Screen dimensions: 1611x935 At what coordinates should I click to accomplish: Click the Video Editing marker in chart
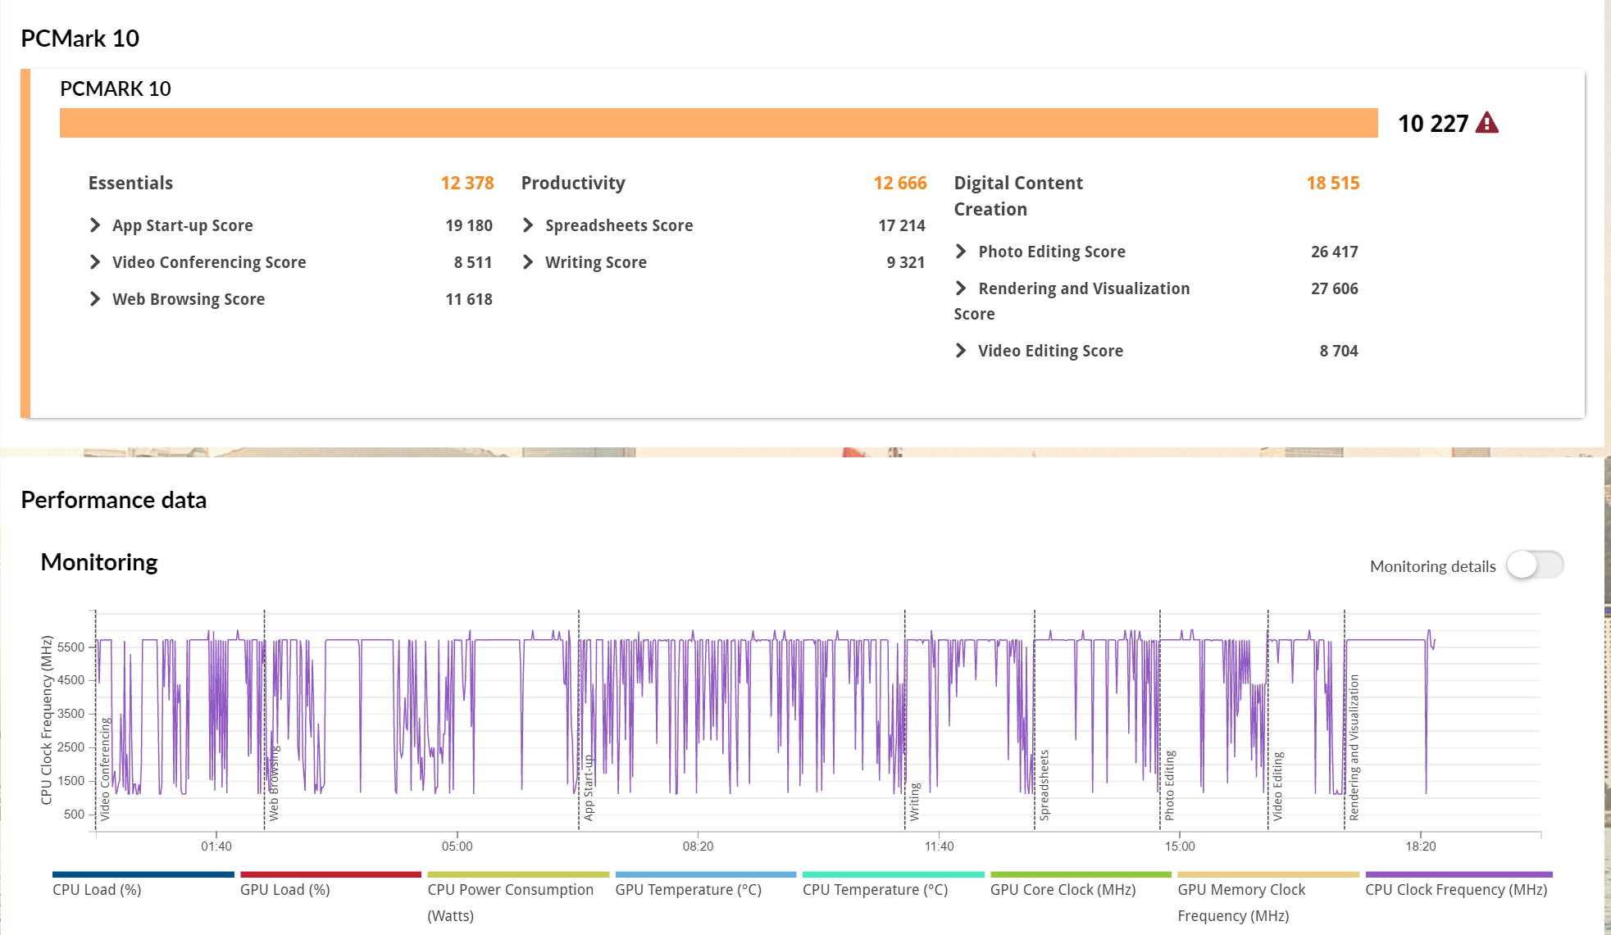tap(1278, 786)
